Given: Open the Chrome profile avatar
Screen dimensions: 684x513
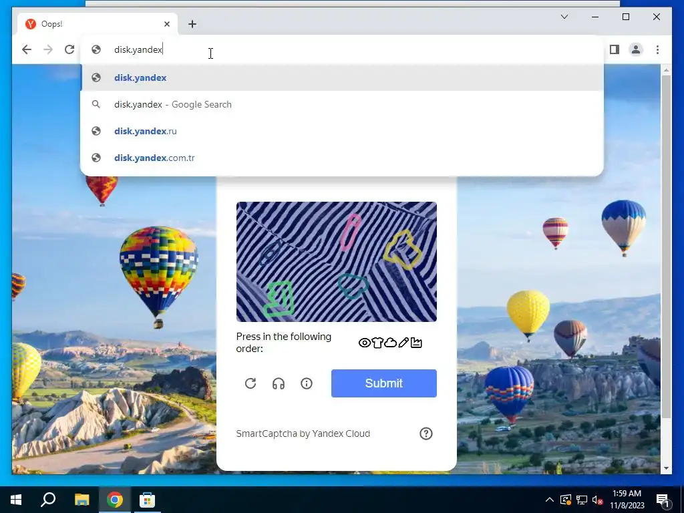Looking at the screenshot, I should [636, 49].
